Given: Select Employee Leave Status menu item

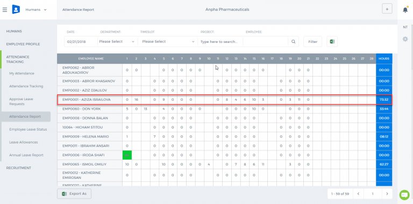Looking at the screenshot, I should coord(28,130).
